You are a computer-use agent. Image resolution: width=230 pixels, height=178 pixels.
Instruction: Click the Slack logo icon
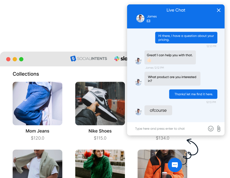coord(117,59)
